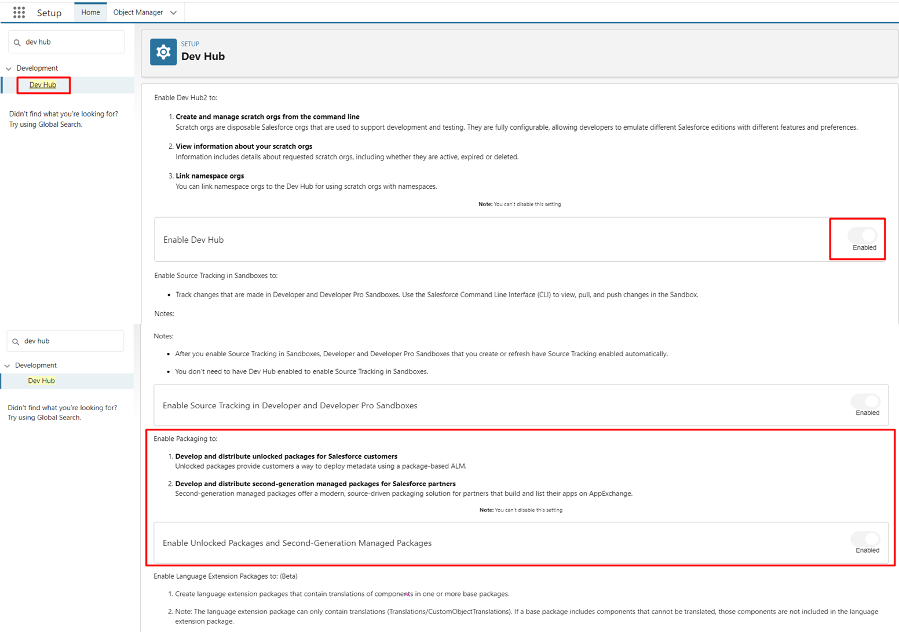Select the top Development tree label
This screenshot has height=632, width=899.
coord(37,68)
